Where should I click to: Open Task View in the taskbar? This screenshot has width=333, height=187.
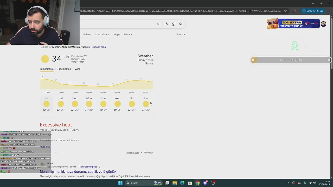pyautogui.click(x=167, y=183)
